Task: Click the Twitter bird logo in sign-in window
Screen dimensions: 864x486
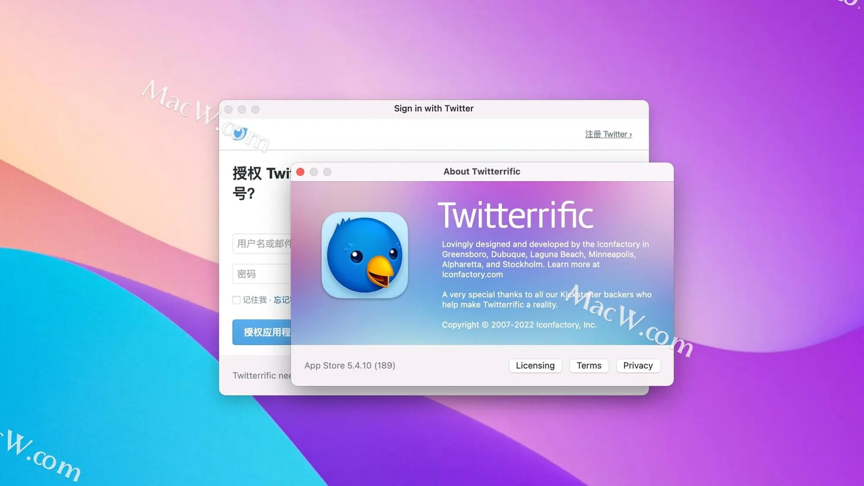Action: pos(239,133)
